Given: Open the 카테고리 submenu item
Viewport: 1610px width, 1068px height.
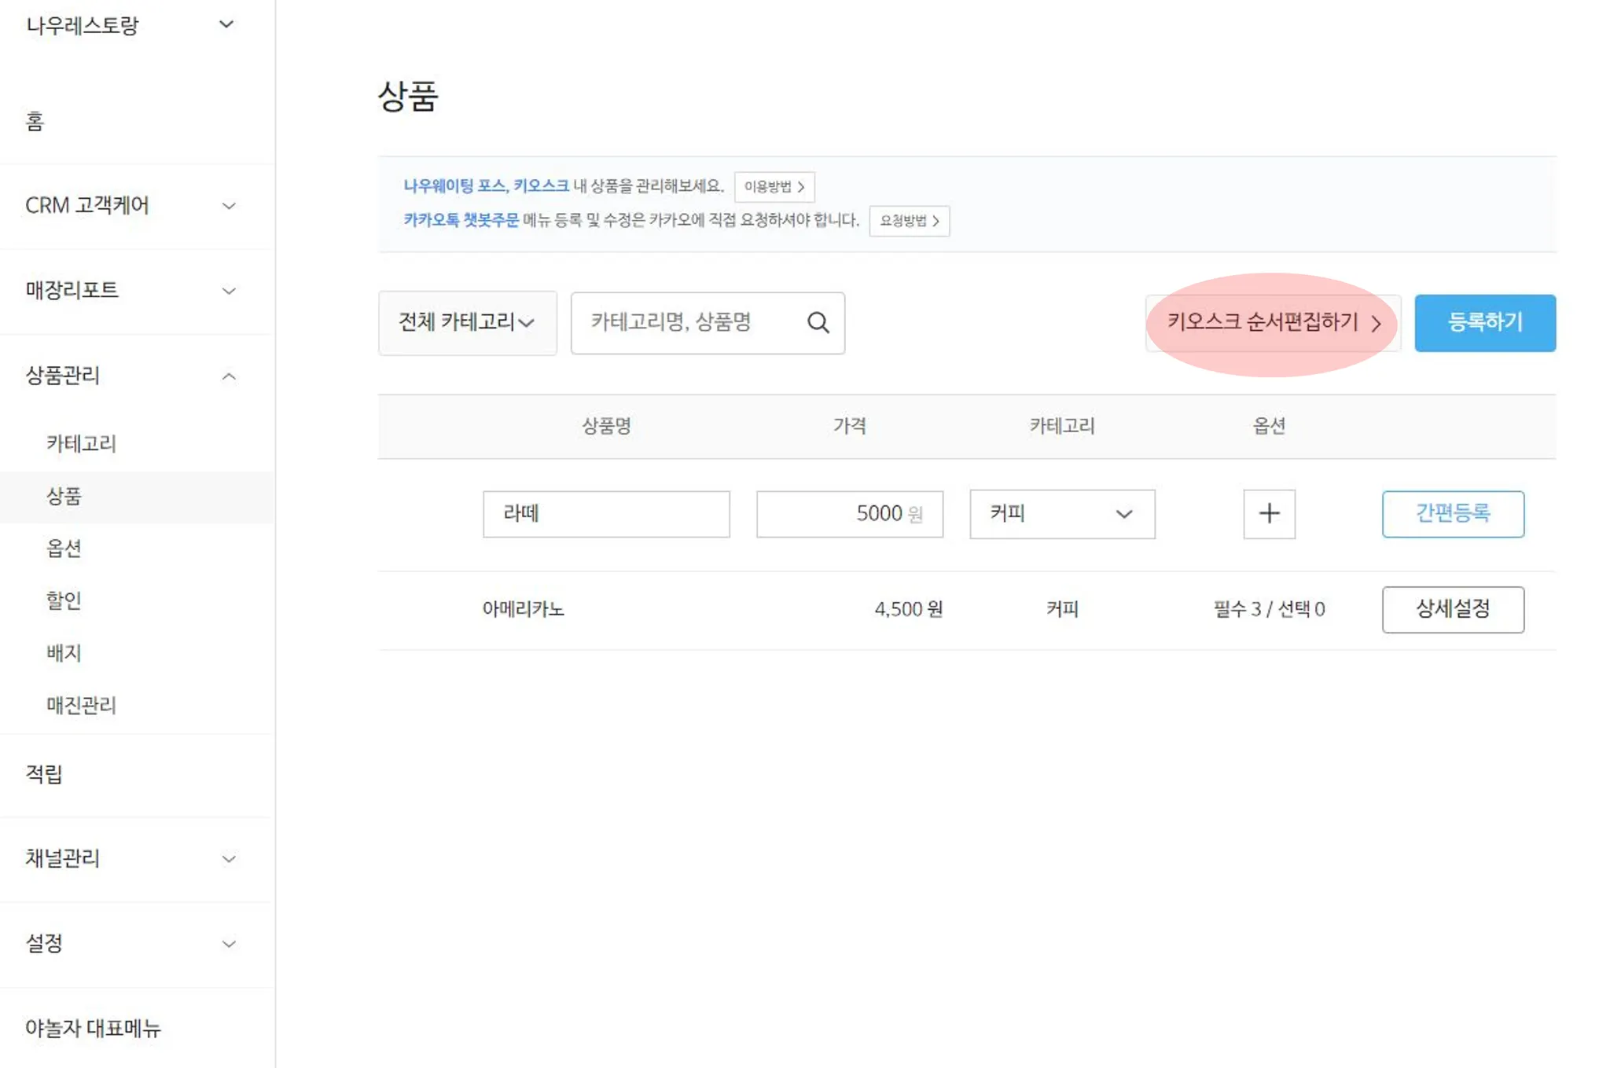Looking at the screenshot, I should 81,444.
